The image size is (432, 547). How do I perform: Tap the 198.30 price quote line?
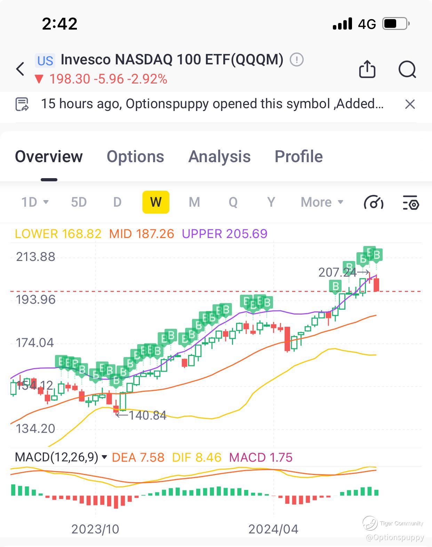pyautogui.click(x=101, y=79)
